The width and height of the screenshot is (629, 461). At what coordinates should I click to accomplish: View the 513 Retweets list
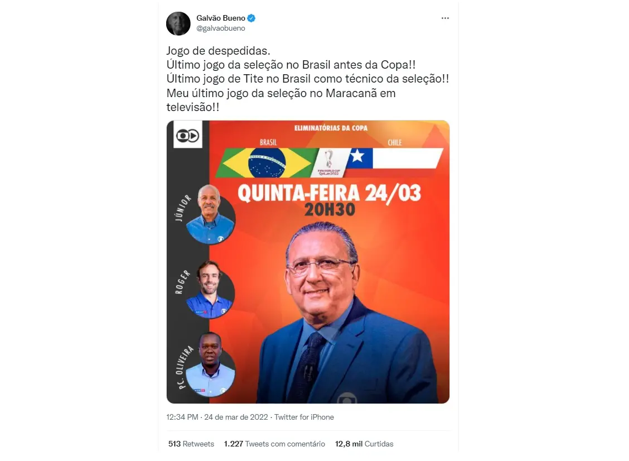click(191, 444)
